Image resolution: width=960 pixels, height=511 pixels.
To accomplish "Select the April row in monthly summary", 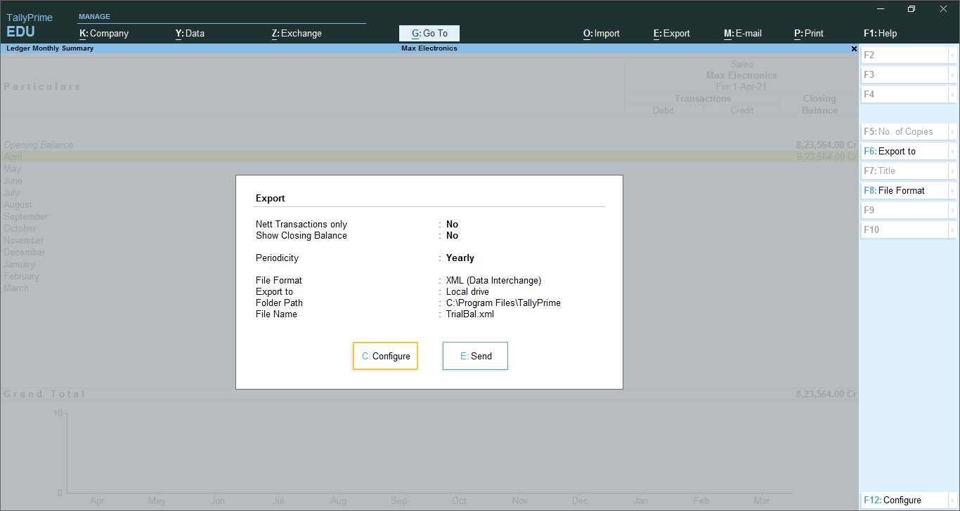I will (x=429, y=157).
